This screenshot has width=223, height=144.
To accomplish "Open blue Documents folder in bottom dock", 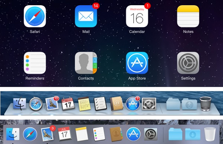I will [175, 134].
